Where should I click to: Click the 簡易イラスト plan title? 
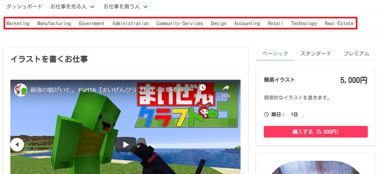[x=279, y=80]
